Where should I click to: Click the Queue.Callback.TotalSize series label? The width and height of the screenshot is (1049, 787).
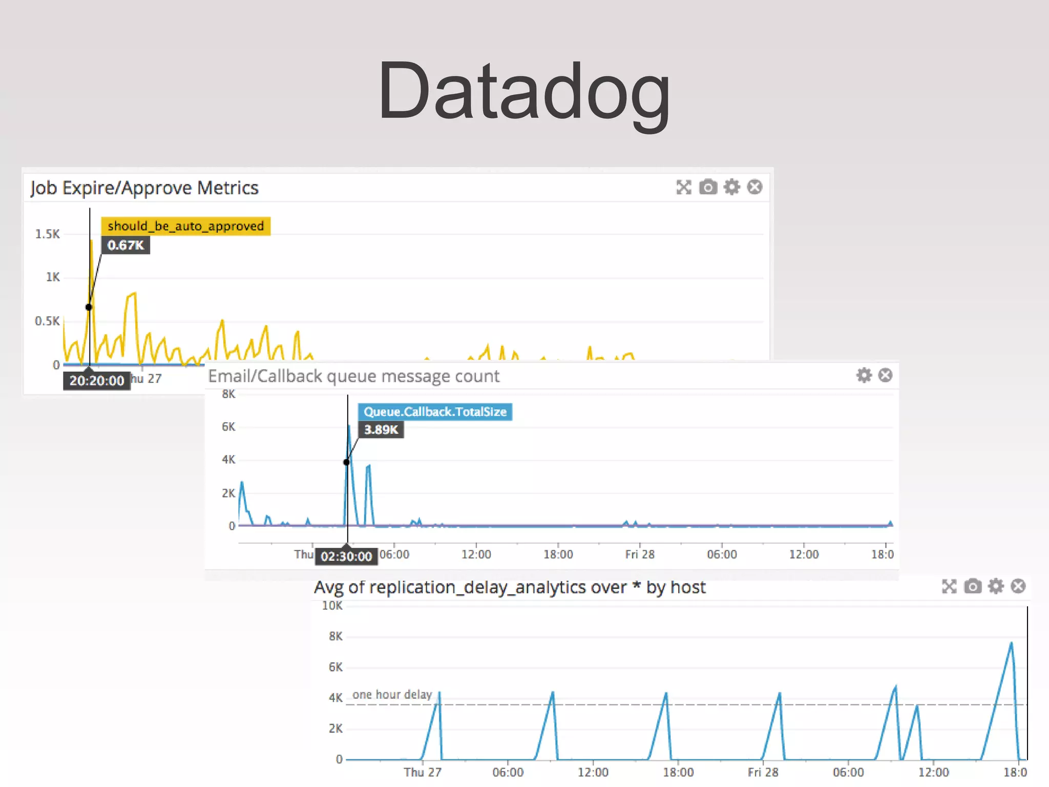point(435,412)
